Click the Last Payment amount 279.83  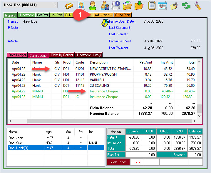[195, 48]
